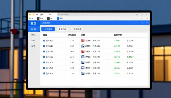Click the green value in the first table row
Image resolution: width=171 pixels, height=98 pixels.
[x=117, y=40]
